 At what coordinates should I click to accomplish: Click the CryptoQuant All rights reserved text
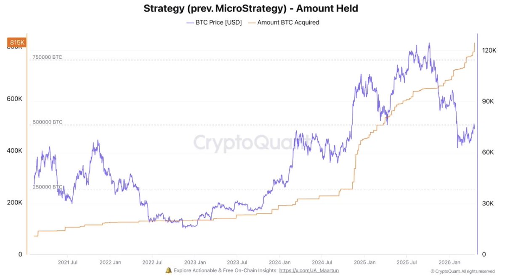tap(462, 271)
